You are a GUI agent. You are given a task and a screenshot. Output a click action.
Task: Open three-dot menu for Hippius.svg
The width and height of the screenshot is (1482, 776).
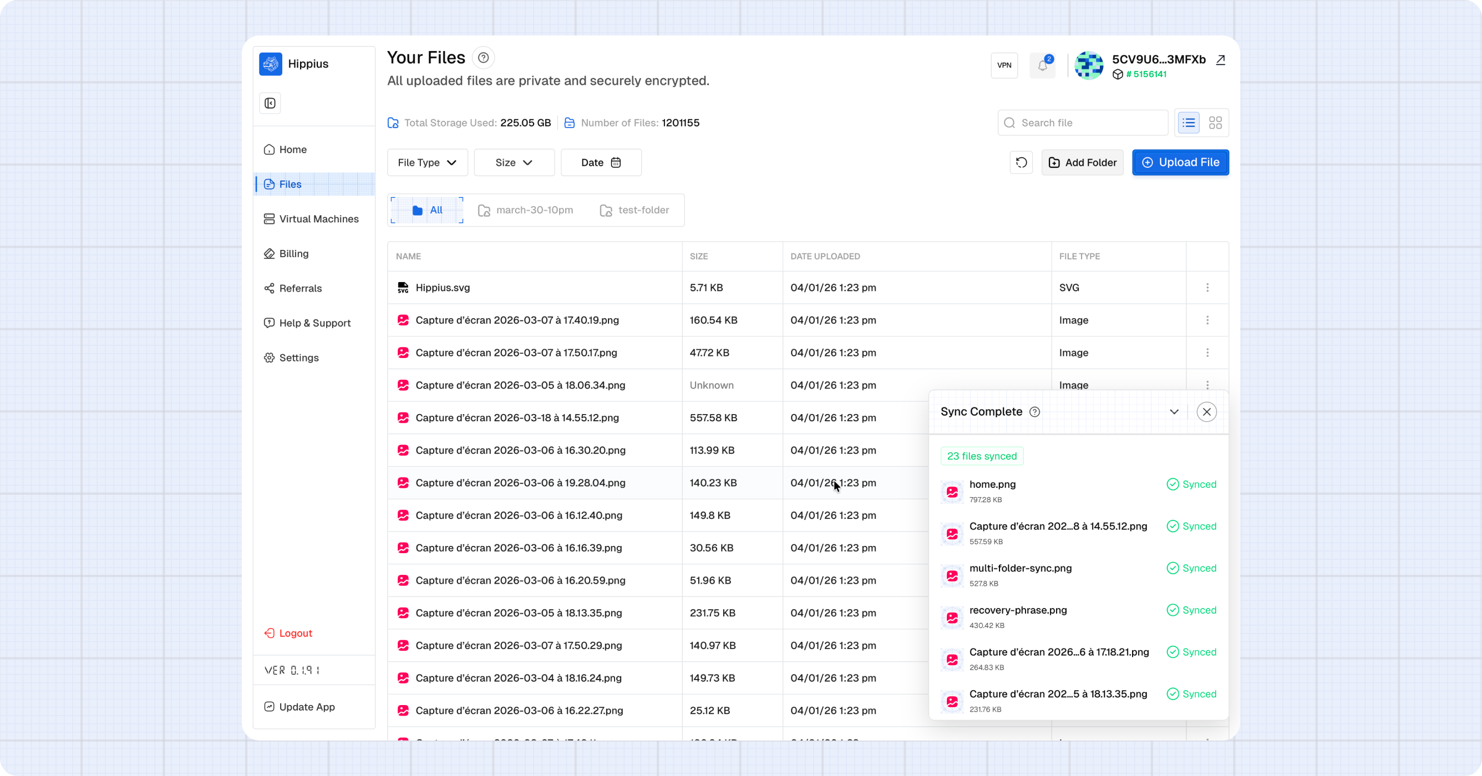[x=1207, y=288]
